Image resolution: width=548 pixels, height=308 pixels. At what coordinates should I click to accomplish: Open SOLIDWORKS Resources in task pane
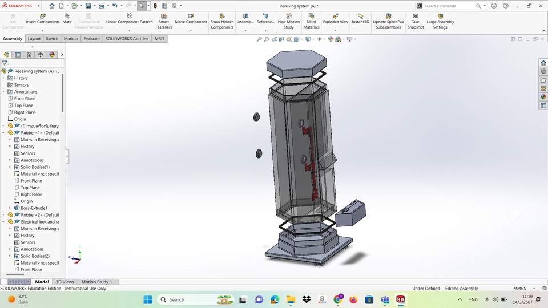pyautogui.click(x=543, y=63)
